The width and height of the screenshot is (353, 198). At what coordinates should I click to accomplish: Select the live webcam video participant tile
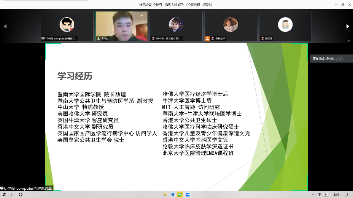[121, 26]
